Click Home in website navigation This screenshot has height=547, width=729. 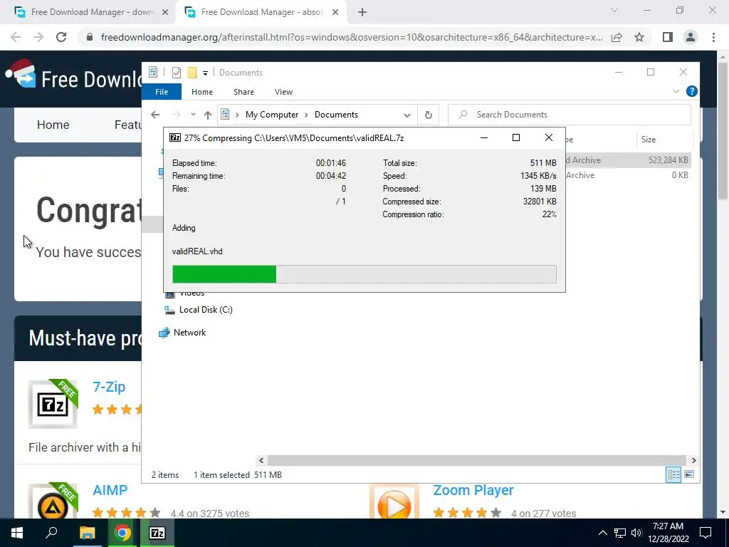tap(53, 125)
